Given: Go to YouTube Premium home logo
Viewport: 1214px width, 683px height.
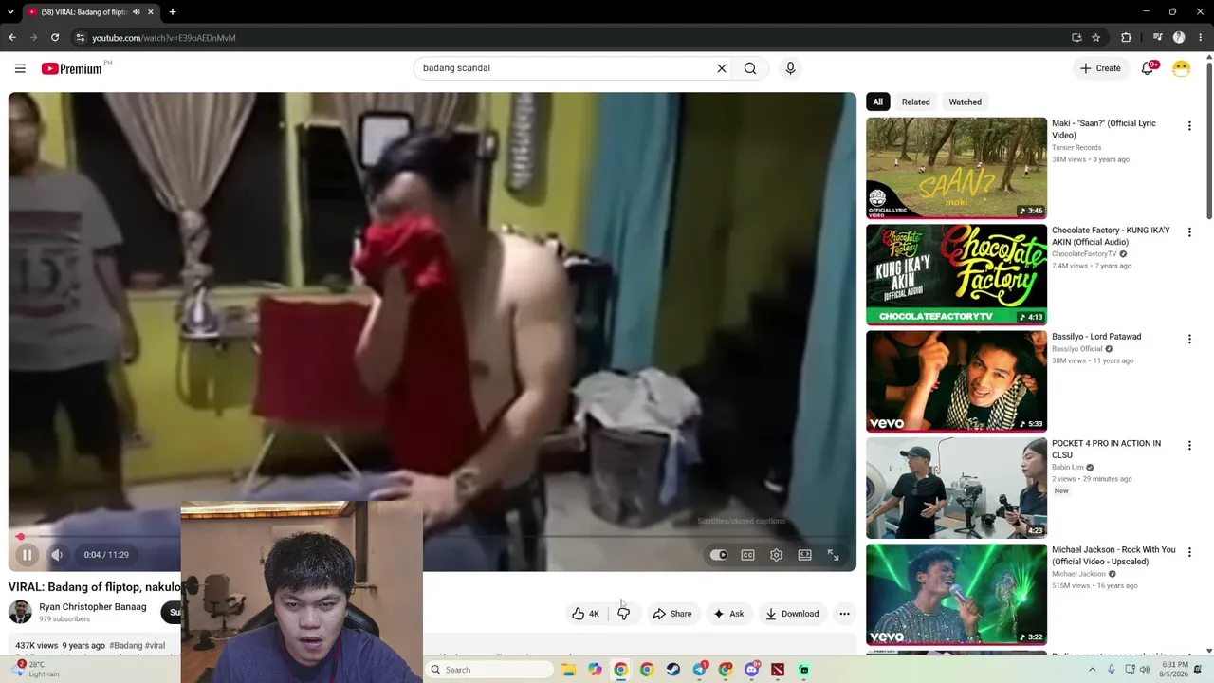Looking at the screenshot, I should coord(72,68).
